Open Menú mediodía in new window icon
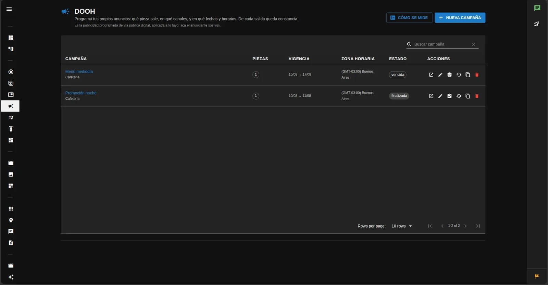Viewport: 548px width, 285px height. pos(431,75)
